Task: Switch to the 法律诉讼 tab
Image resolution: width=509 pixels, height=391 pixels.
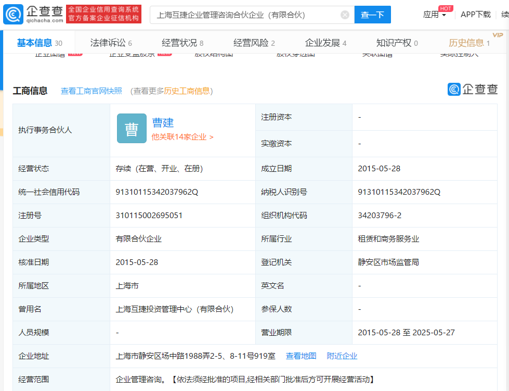Action: [x=111, y=43]
